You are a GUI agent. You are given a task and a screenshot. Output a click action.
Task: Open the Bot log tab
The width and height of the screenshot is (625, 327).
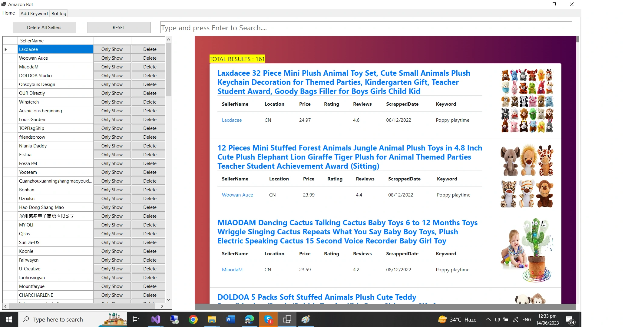(59, 13)
